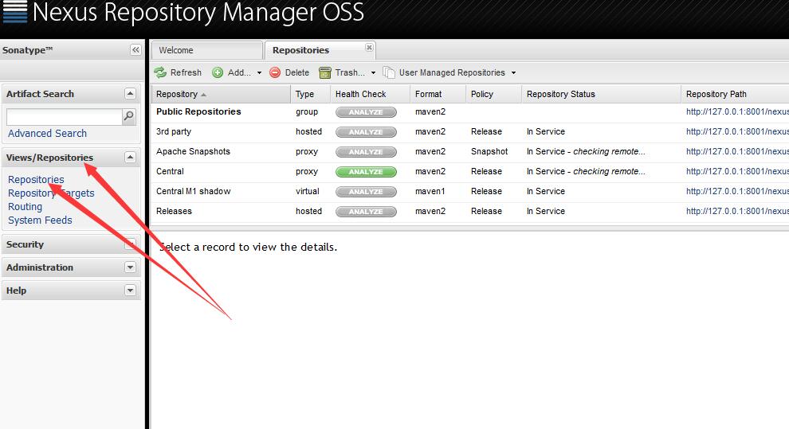789x429 pixels.
Task: Click the virtual type cell
Action: click(308, 191)
